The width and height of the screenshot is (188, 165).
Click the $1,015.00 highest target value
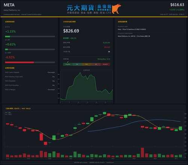106,43
